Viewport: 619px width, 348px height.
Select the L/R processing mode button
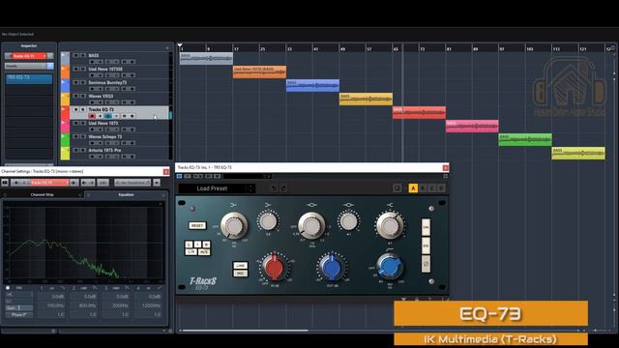(192, 251)
